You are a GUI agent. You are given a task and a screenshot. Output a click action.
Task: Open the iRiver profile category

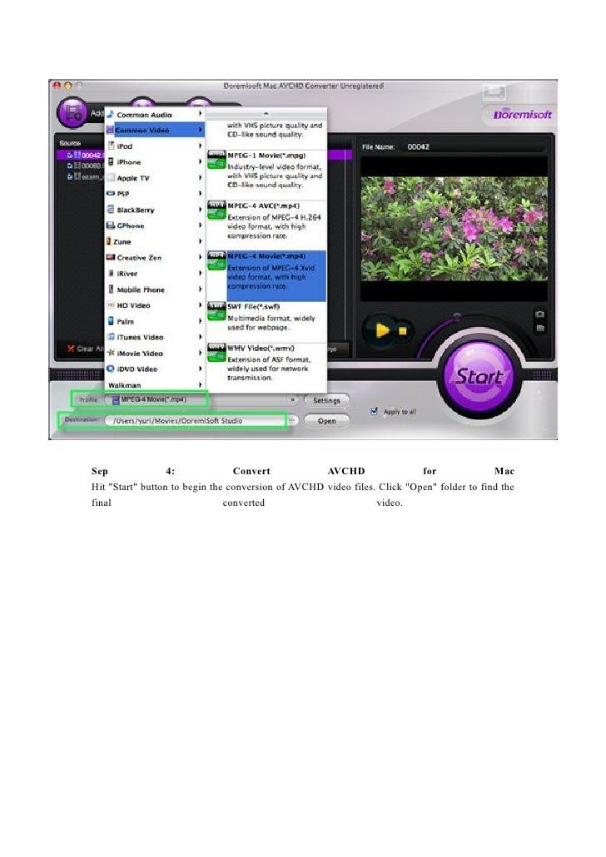pyautogui.click(x=155, y=273)
